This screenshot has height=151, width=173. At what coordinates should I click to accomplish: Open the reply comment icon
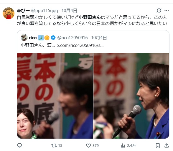19,145
